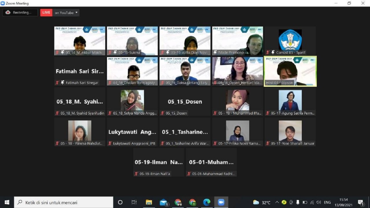Open the 'on YouTube' live stream dropdown
This screenshot has height=208, width=370.
coord(66,13)
